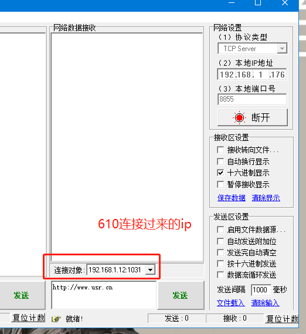Click the 断开 disconnect button
The image size is (306, 334).
pos(253,117)
